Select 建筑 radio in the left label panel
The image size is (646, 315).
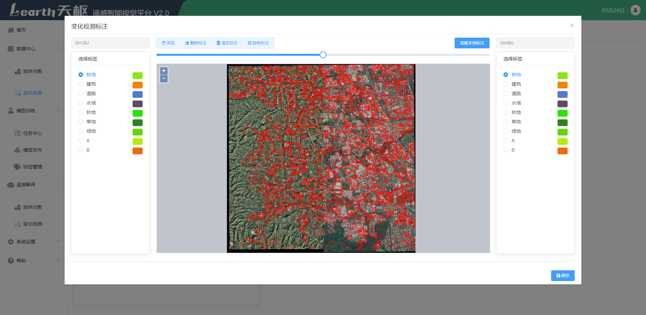81,84
